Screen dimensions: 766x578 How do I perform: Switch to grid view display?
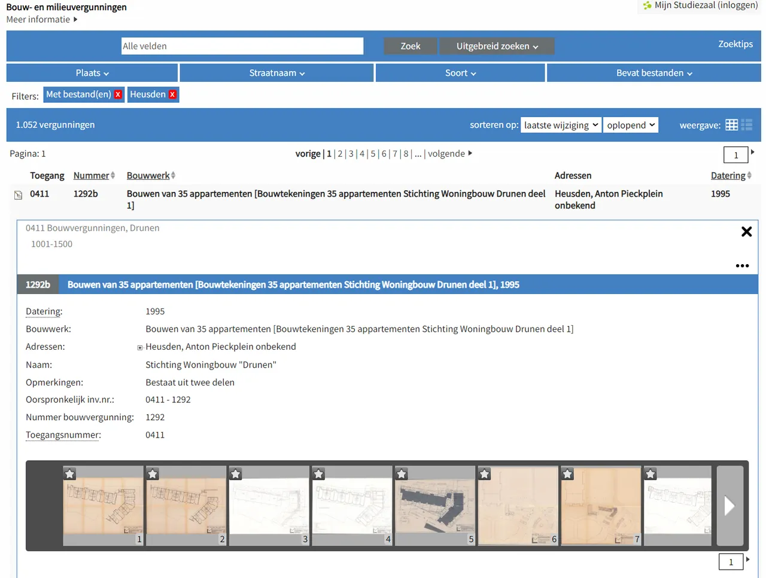click(x=731, y=125)
